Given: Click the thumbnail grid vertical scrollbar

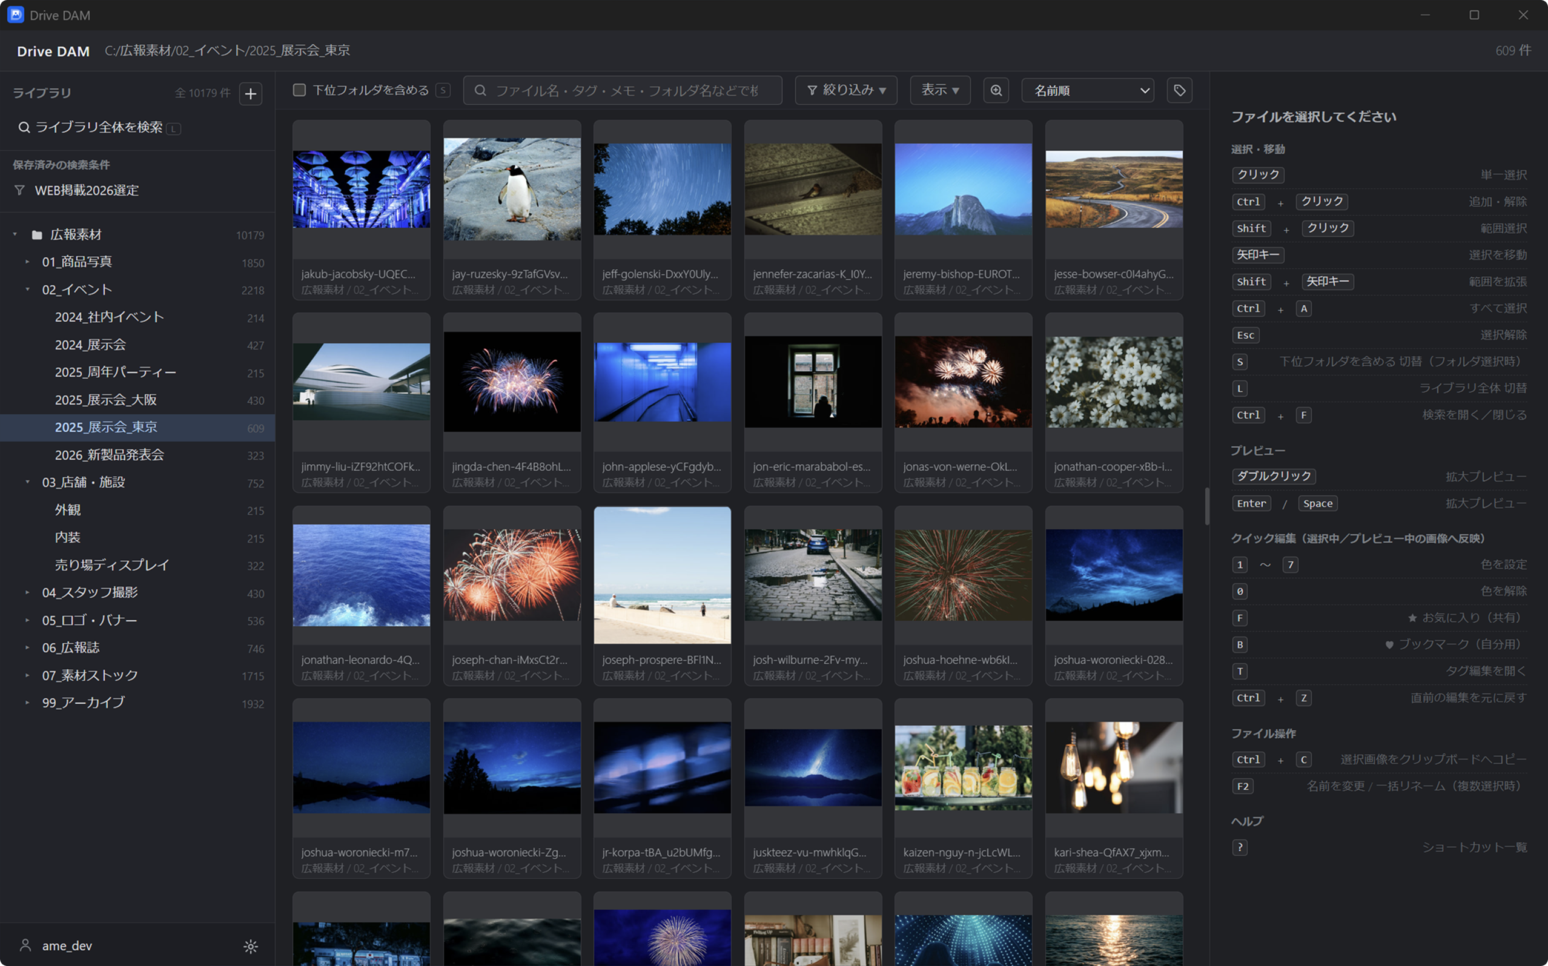Looking at the screenshot, I should point(1207,506).
